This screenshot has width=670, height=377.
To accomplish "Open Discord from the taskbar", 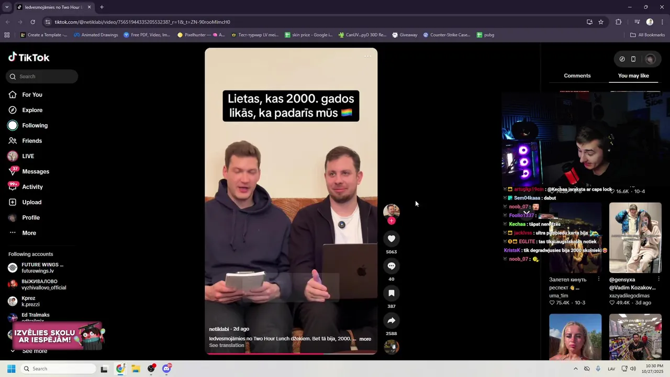I will coord(166,369).
